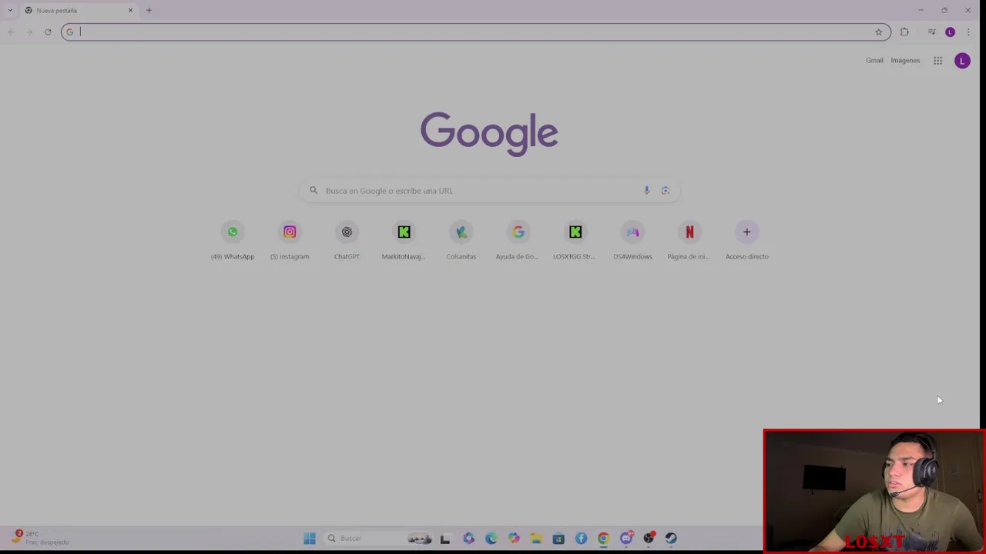Expand the tab search dropdown
Image resolution: width=986 pixels, height=554 pixels.
10,11
